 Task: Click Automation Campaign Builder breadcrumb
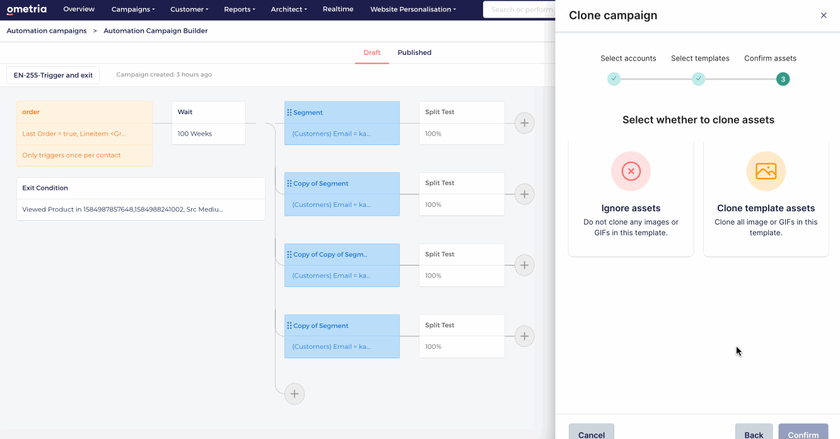coord(156,31)
